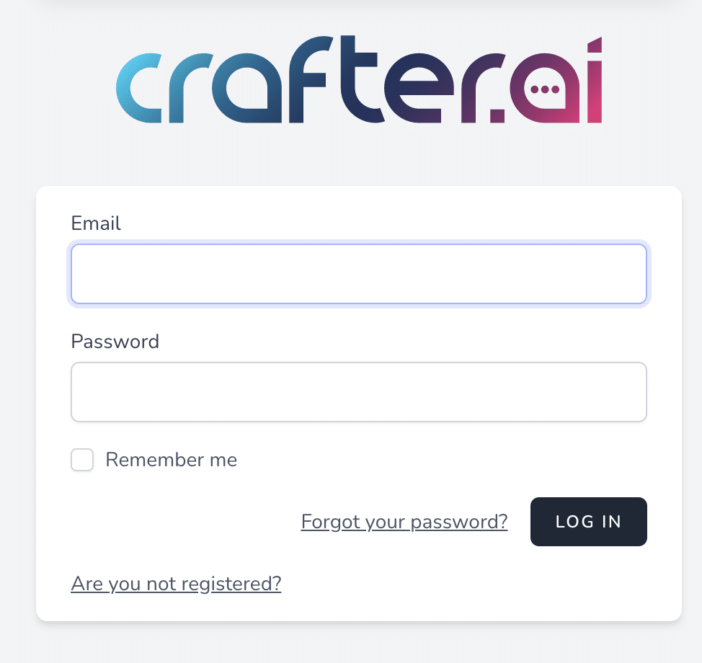Click the Remember me text label
The width and height of the screenshot is (702, 663).
point(171,459)
